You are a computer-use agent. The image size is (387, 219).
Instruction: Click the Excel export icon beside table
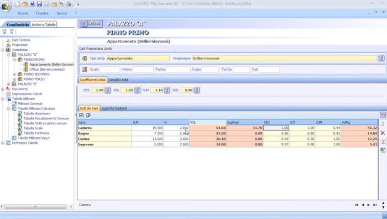pos(383,150)
